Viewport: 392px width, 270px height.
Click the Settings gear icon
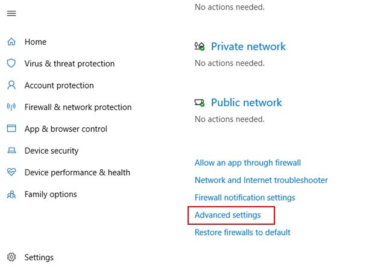point(11,257)
